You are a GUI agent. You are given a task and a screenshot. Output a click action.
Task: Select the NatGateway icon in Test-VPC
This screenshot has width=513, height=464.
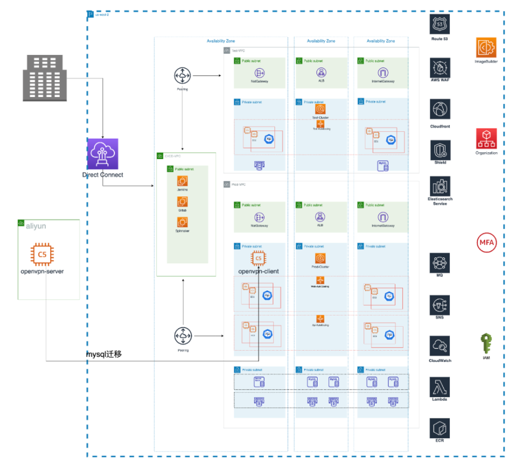[260, 73]
